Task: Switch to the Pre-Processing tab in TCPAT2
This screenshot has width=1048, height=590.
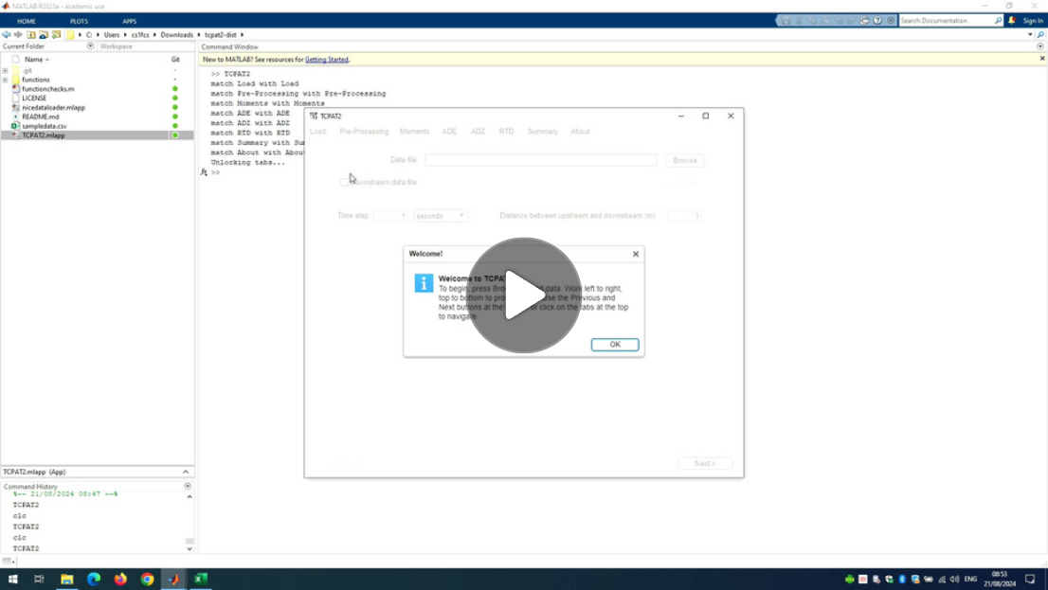Action: pos(364,132)
